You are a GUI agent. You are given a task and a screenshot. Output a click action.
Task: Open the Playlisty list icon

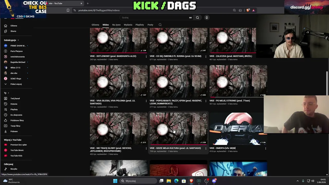pos(5,109)
